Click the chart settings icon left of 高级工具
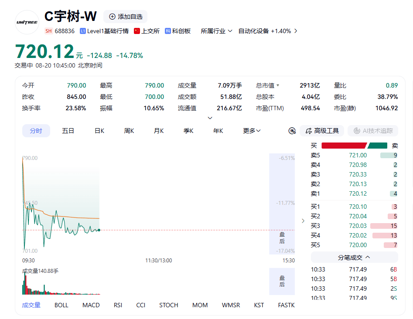 pyautogui.click(x=292, y=131)
